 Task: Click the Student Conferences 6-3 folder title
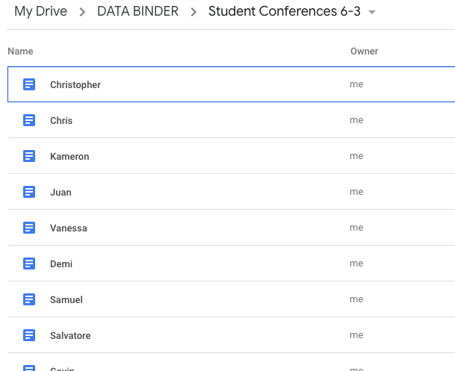[283, 12]
